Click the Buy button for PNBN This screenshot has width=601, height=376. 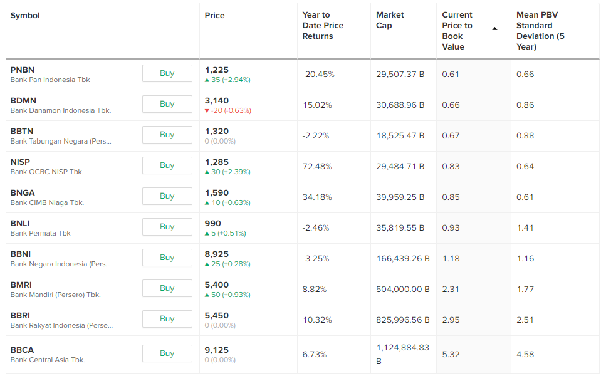[167, 73]
